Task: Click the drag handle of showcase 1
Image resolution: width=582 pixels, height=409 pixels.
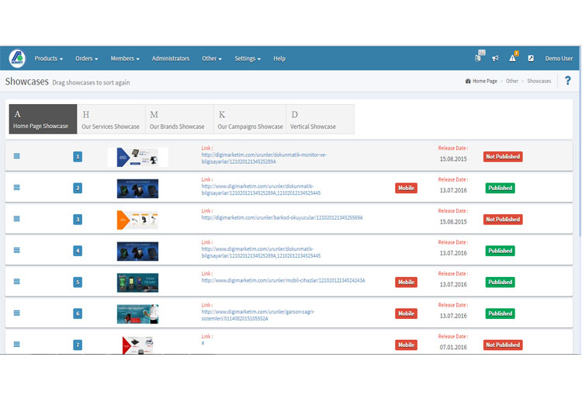Action: pyautogui.click(x=17, y=156)
